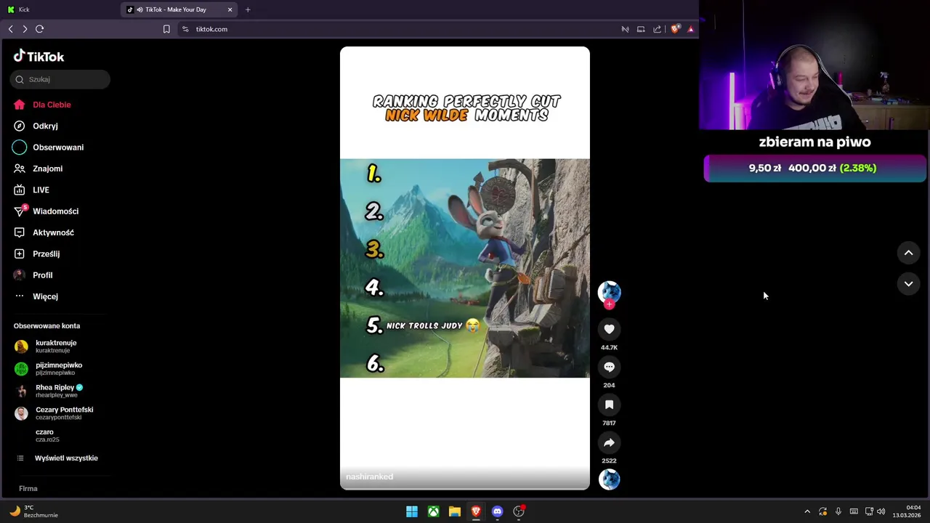
Task: Click the zbieram na piwo donation progress bar
Action: [815, 168]
